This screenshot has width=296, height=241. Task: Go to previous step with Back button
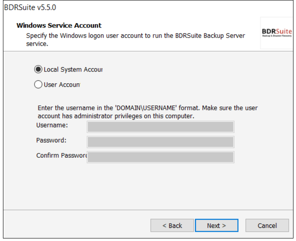click(172, 225)
